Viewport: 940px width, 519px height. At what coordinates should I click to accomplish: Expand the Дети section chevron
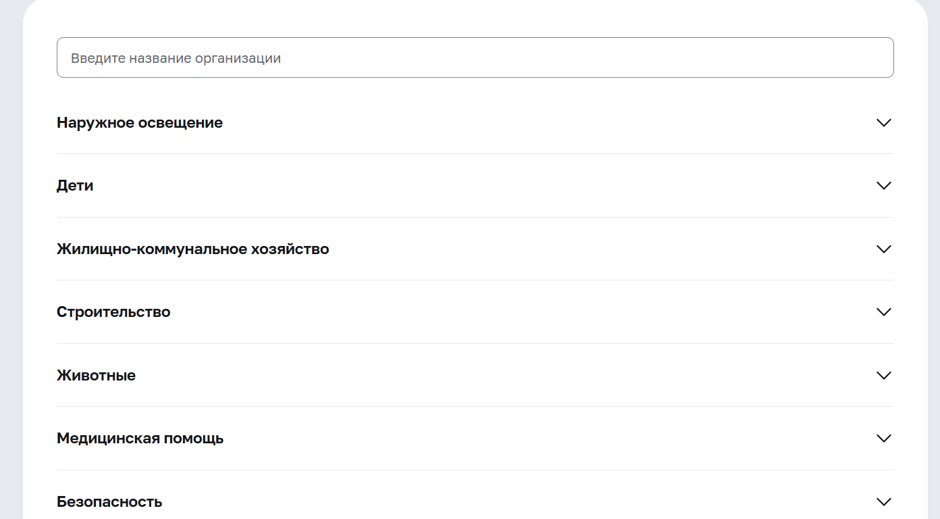click(x=883, y=185)
